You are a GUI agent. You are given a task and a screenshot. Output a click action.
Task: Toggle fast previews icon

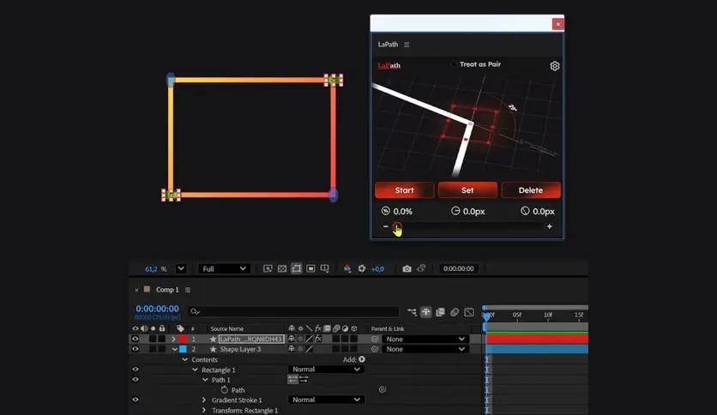click(268, 268)
